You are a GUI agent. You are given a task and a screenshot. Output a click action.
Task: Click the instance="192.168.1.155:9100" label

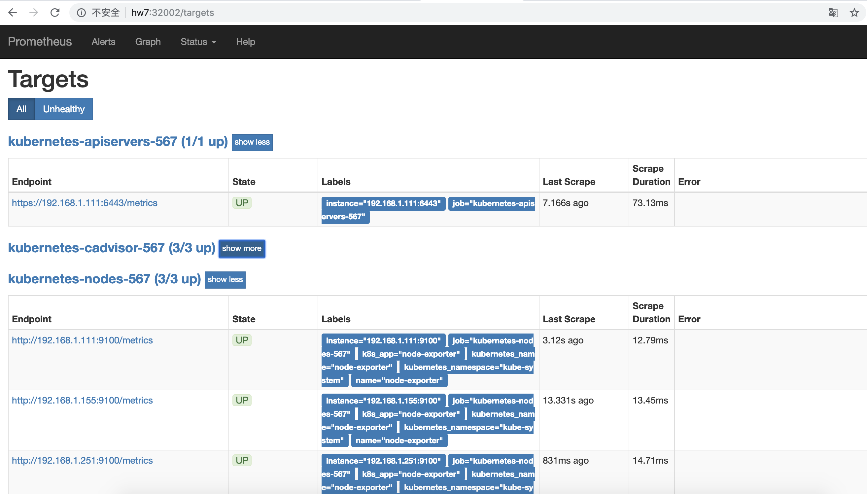pyautogui.click(x=383, y=401)
